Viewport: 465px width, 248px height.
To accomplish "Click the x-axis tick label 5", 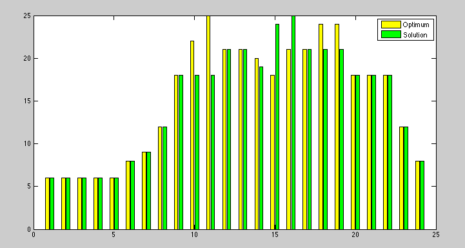I will click(114, 234).
